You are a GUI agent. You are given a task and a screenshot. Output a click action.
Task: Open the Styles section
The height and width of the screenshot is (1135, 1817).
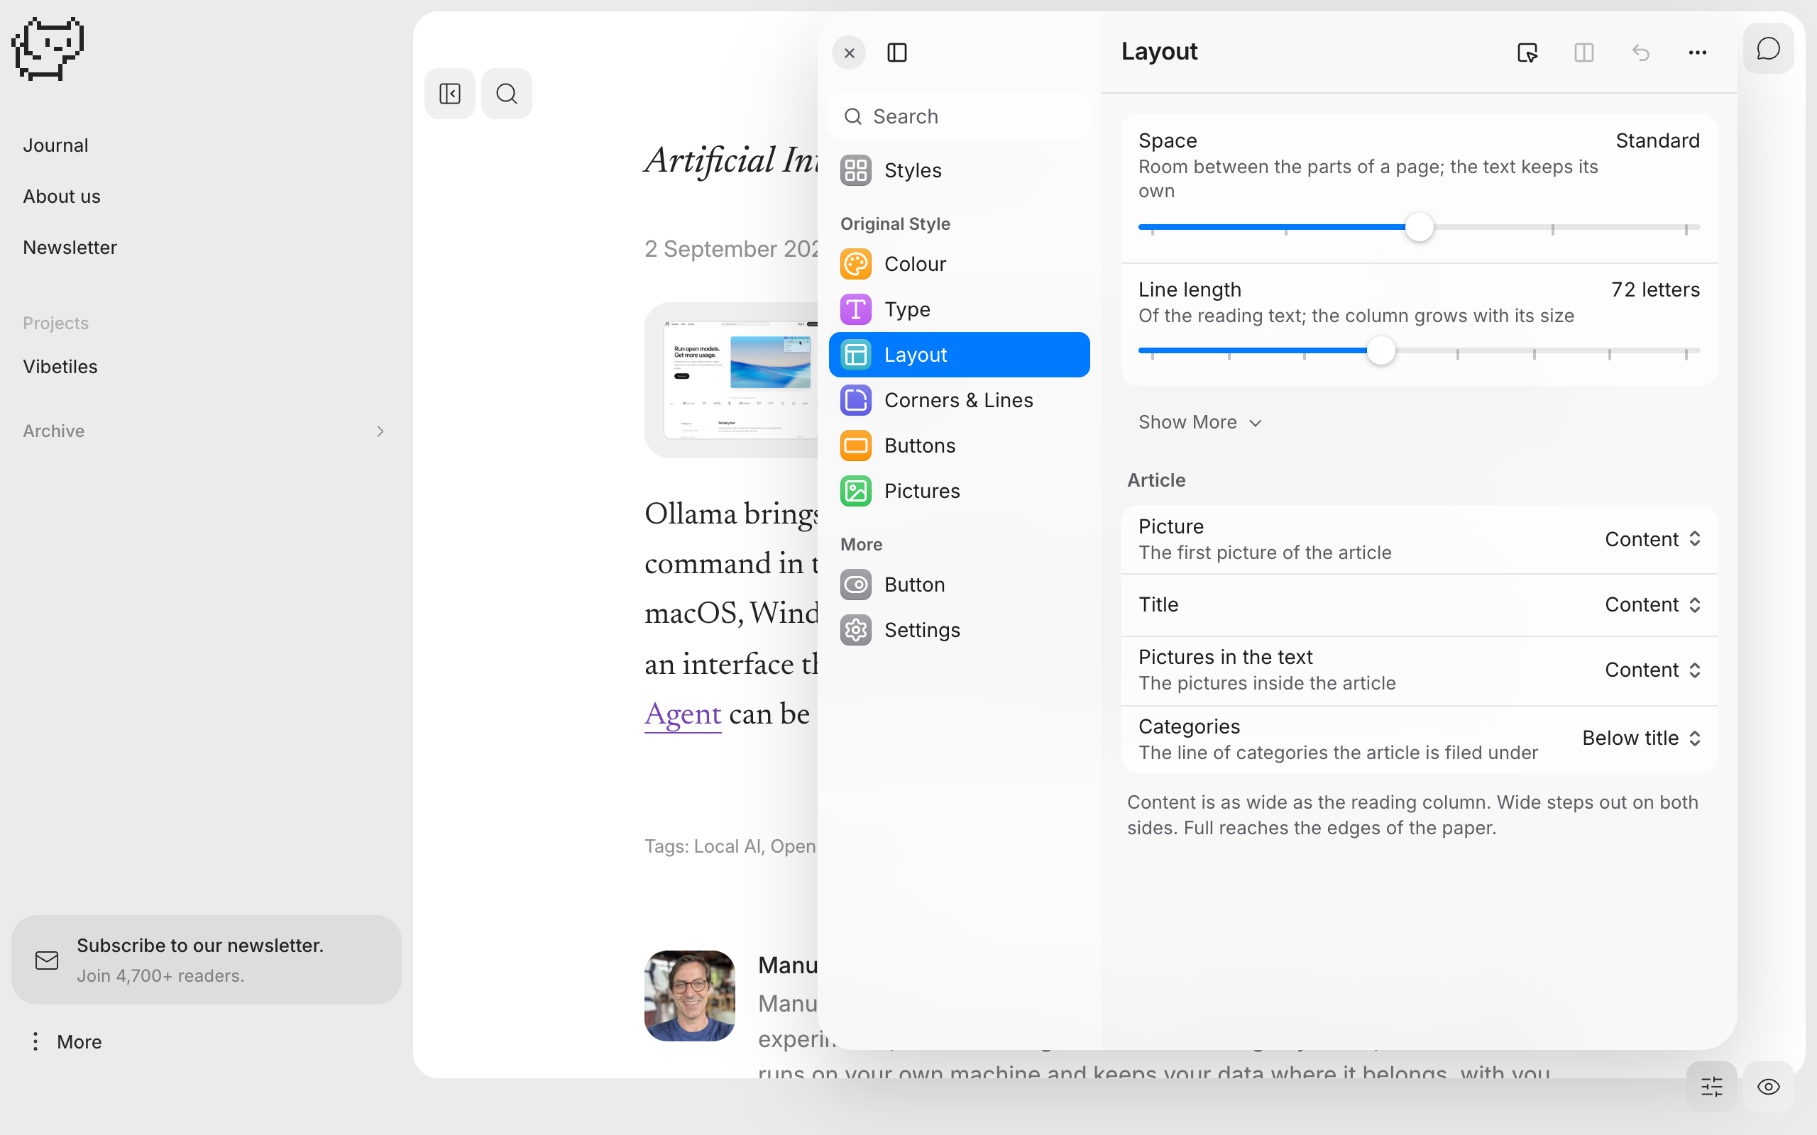click(959, 170)
